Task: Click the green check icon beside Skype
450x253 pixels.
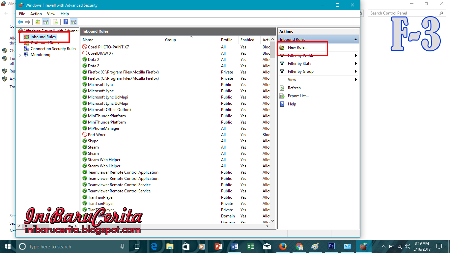Action: pos(85,141)
